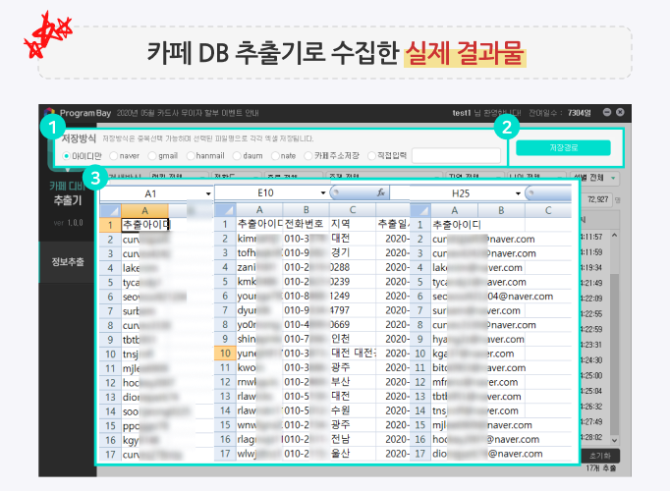Open the 정보추출 sidebar tab
This screenshot has height=491, width=670.
[x=67, y=261]
